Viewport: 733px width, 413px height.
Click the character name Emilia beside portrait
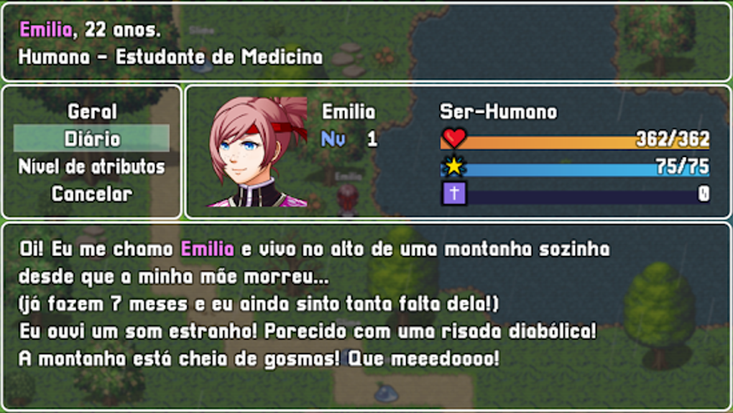(x=349, y=112)
